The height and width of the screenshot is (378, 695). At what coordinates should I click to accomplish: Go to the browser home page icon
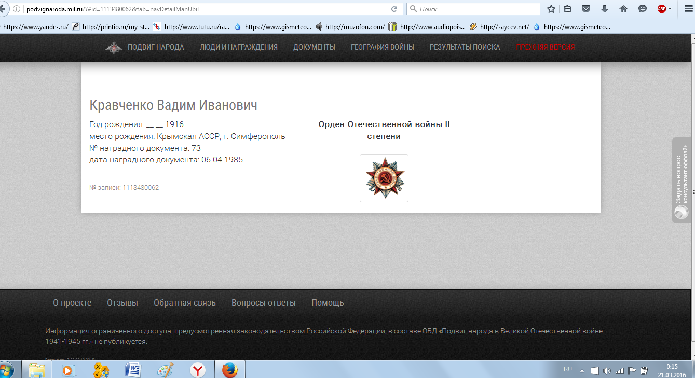(x=623, y=9)
